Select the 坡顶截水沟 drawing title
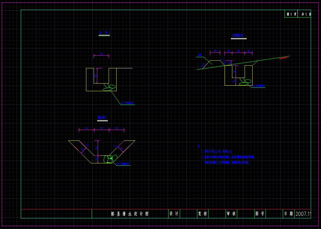 click(238, 35)
